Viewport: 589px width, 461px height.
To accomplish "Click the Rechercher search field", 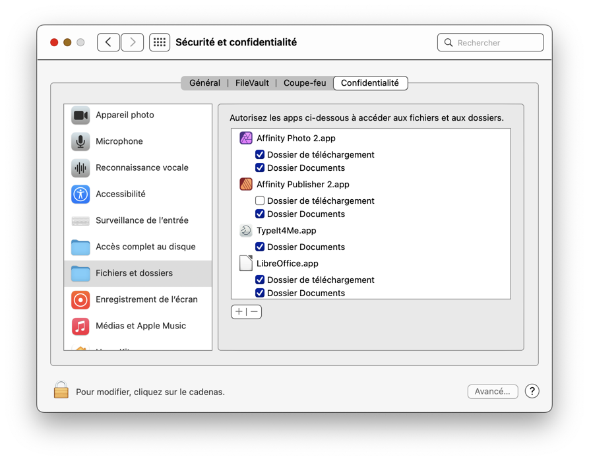I will tap(497, 43).
